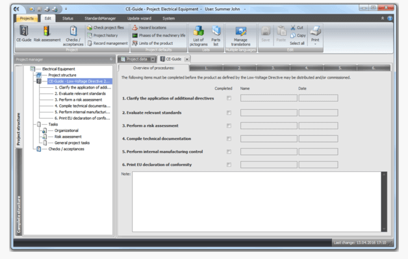Viewport: 408px width, 259px height.
Task: Open Manage translations
Action: (x=240, y=36)
